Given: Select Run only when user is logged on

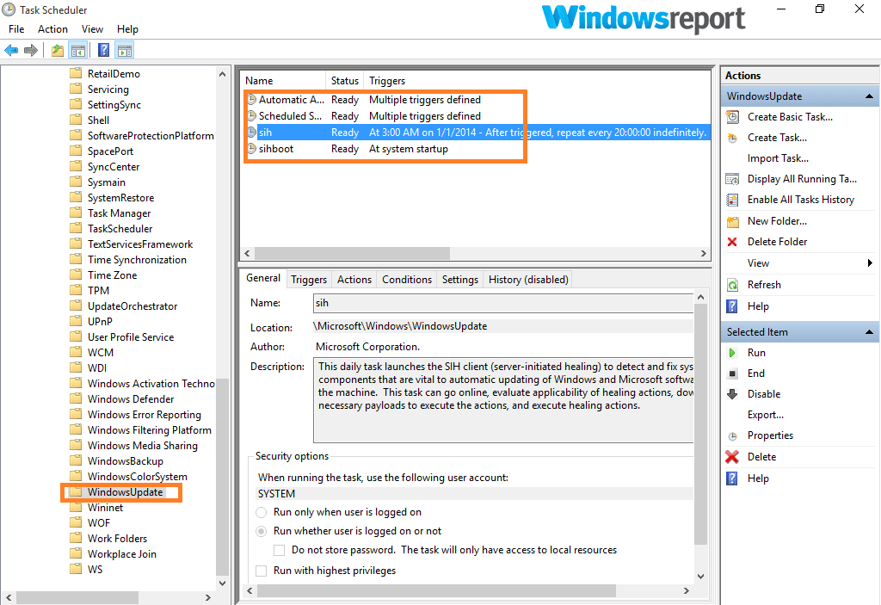Looking at the screenshot, I should 262,512.
